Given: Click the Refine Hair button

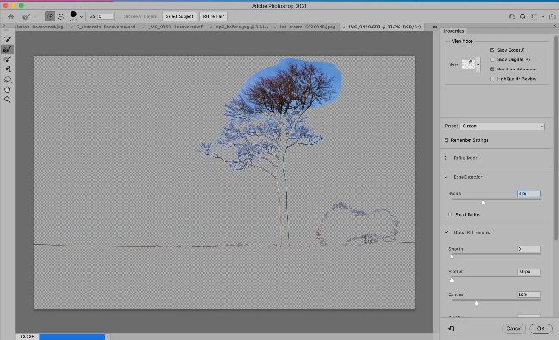Looking at the screenshot, I should 212,16.
